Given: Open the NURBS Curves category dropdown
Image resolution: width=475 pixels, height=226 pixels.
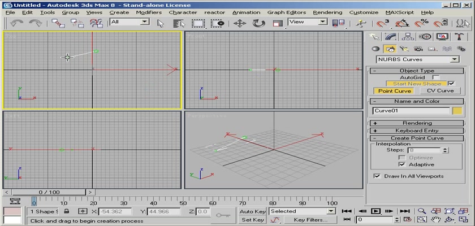Looking at the screenshot, I should 455,59.
